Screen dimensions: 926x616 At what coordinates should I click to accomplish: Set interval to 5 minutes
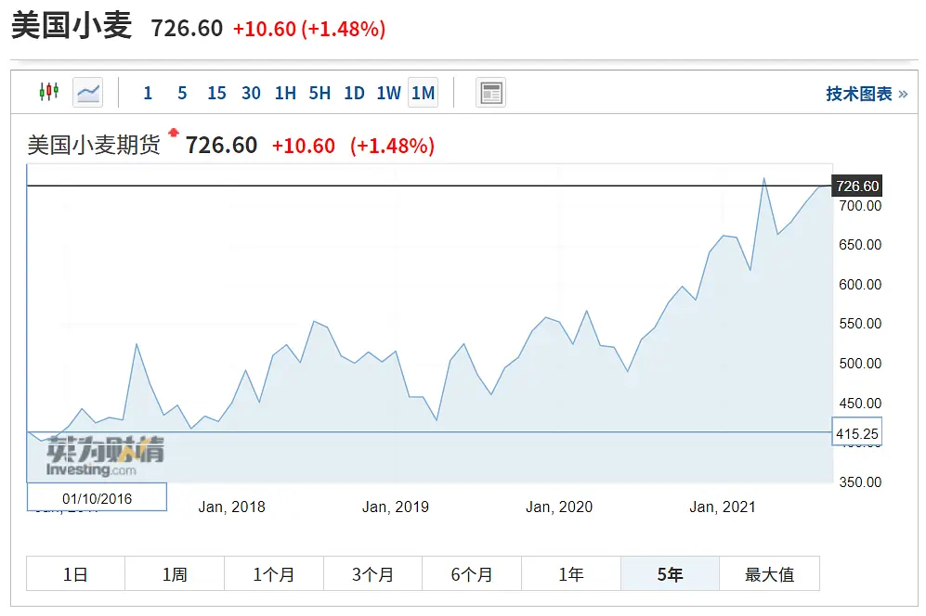[x=182, y=93]
